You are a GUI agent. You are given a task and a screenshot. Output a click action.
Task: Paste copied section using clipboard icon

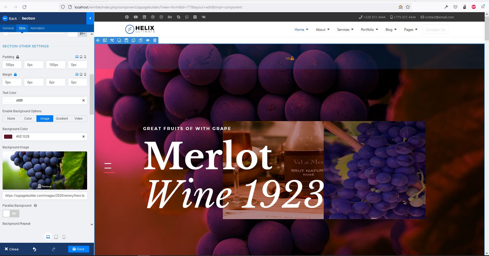(x=140, y=40)
